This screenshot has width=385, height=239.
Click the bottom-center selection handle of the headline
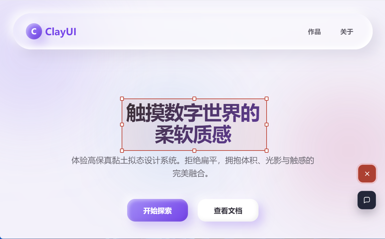(194, 151)
